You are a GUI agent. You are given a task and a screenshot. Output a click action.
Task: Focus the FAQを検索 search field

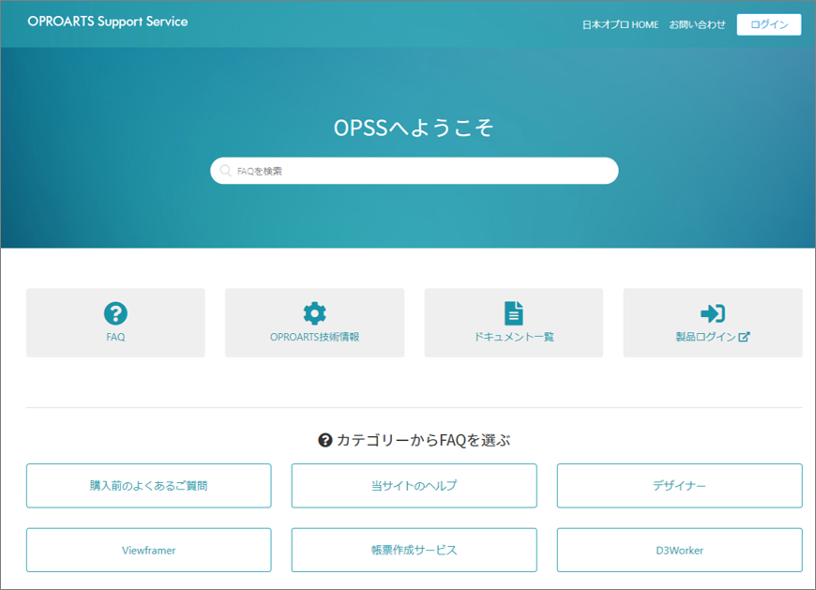pyautogui.click(x=422, y=171)
